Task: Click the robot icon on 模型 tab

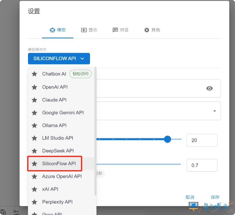Action: (x=52, y=30)
